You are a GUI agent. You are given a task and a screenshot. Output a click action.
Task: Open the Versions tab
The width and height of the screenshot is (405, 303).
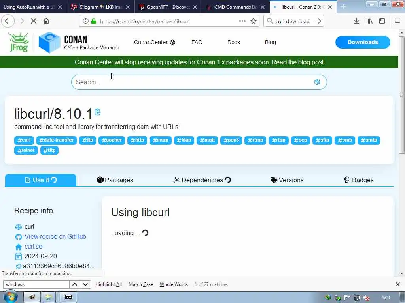point(287,180)
